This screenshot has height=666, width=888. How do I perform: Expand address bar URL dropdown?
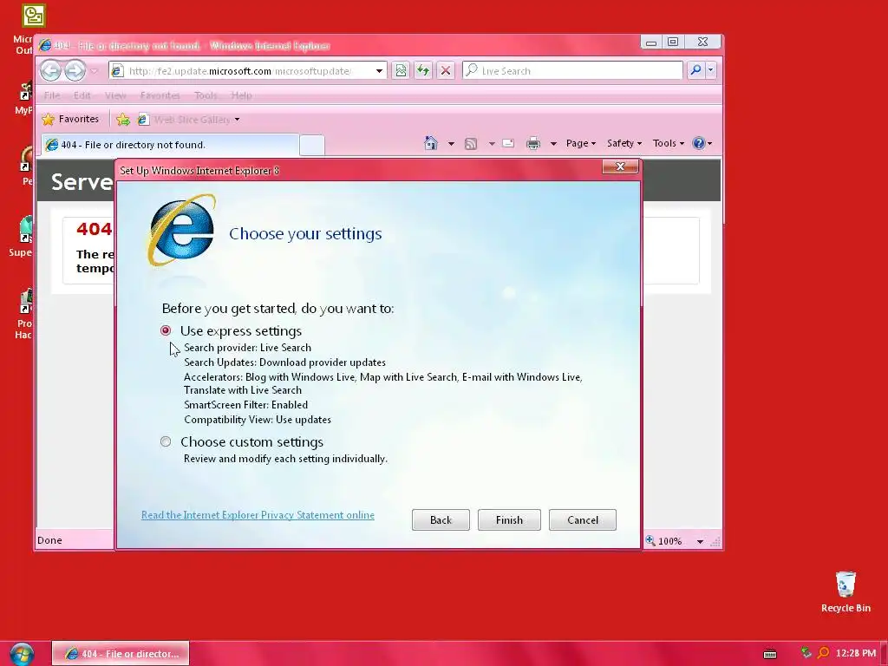click(x=379, y=71)
